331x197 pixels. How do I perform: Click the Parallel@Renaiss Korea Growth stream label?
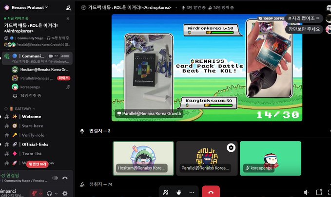[x=149, y=113]
